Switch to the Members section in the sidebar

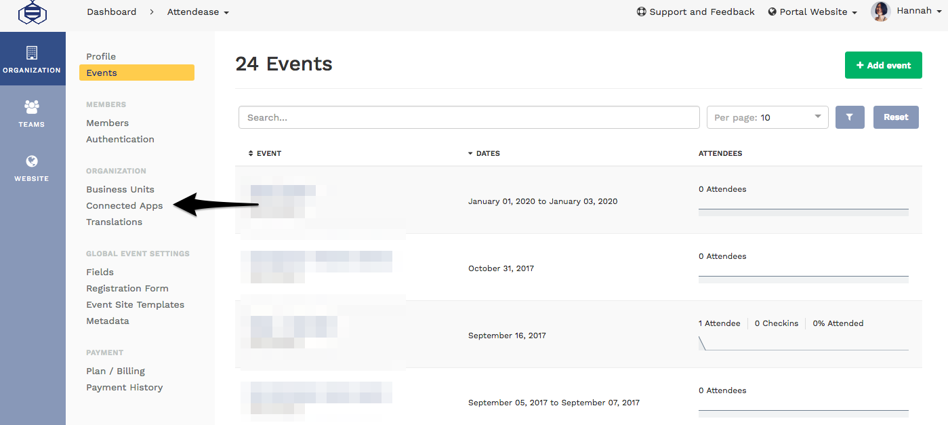pyautogui.click(x=107, y=123)
